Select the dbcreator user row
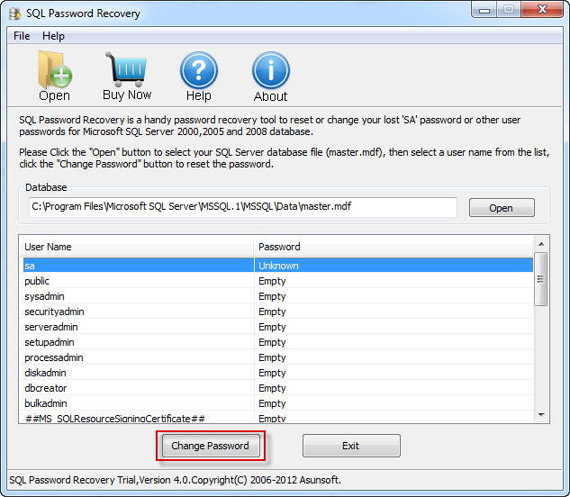 (x=278, y=387)
